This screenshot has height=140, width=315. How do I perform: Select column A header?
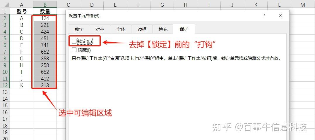click(21, 5)
